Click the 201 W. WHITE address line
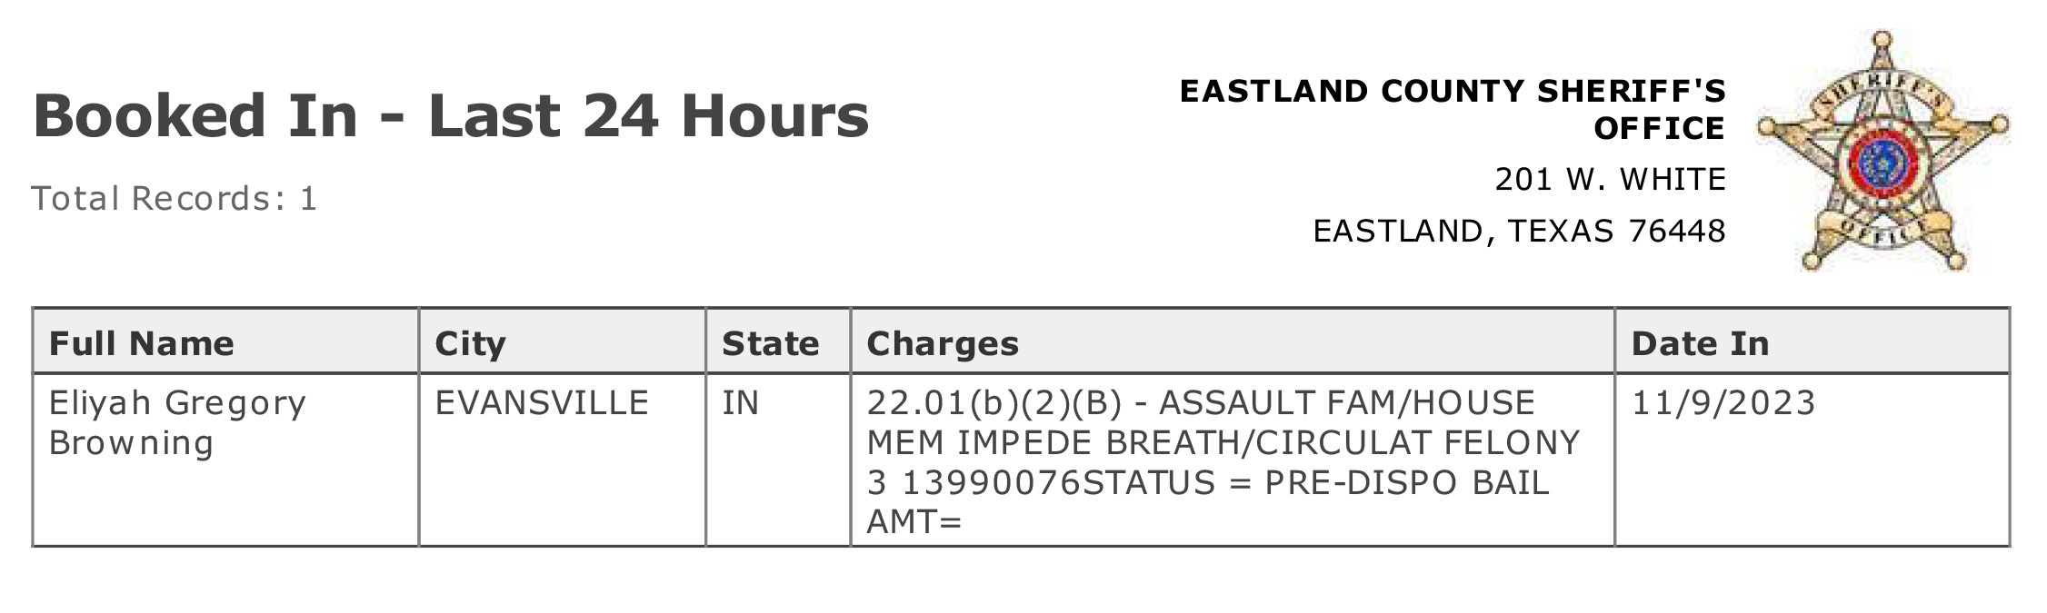The height and width of the screenshot is (613, 2047). pos(1610,179)
